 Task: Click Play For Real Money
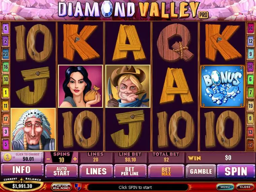[x=61, y=187]
